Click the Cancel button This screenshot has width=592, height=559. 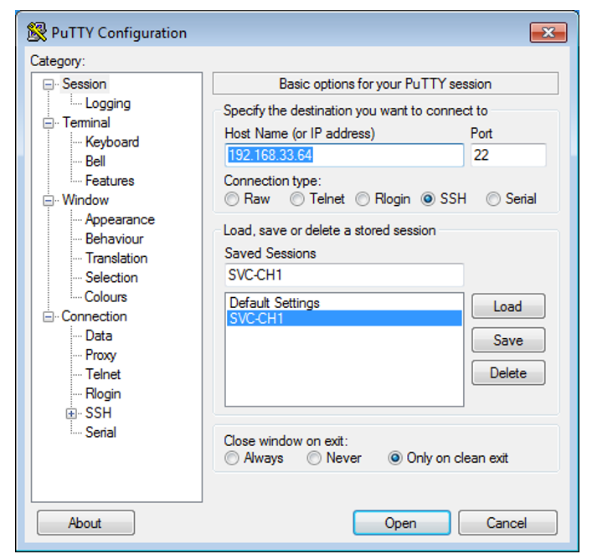[507, 523]
